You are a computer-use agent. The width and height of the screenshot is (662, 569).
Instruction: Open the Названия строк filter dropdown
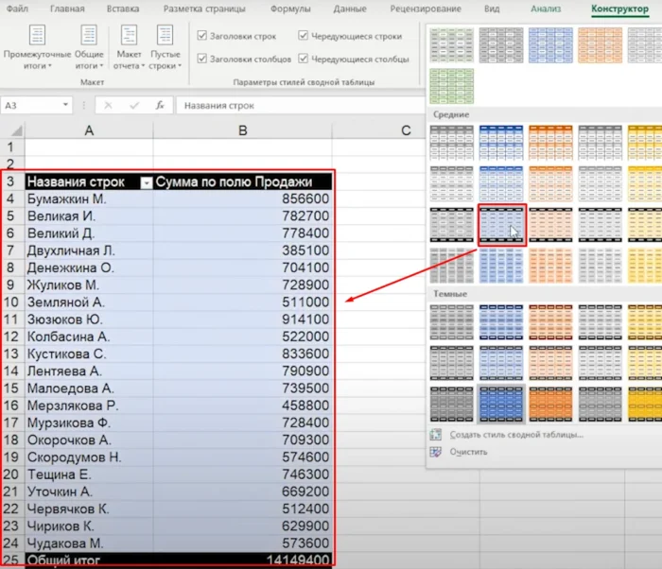tap(146, 182)
